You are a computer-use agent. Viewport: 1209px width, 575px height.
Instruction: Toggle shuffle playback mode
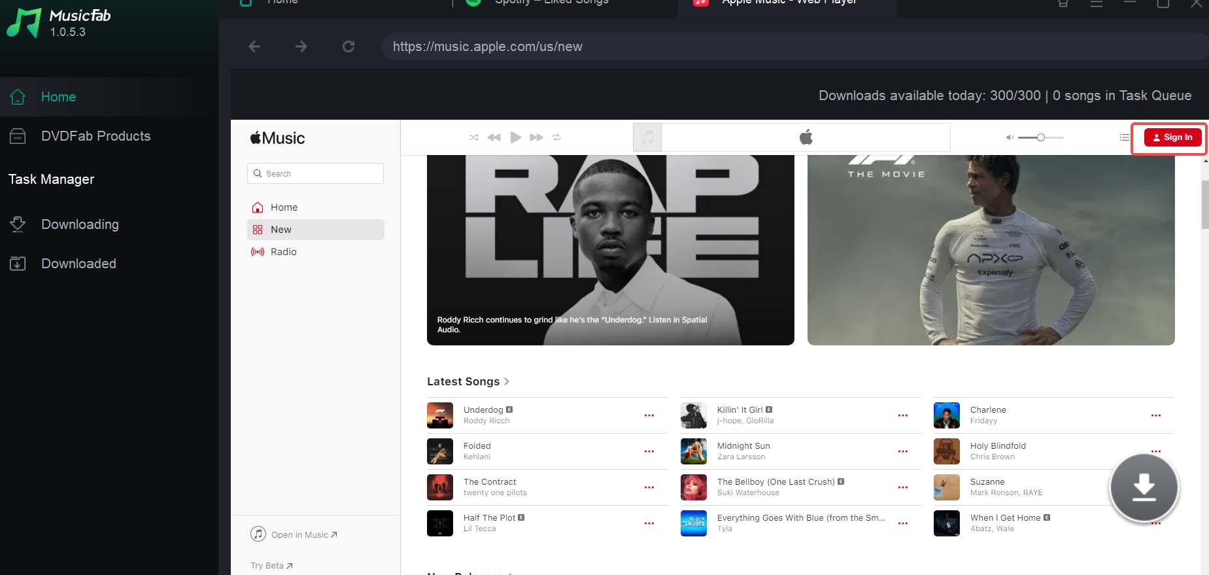click(x=473, y=137)
